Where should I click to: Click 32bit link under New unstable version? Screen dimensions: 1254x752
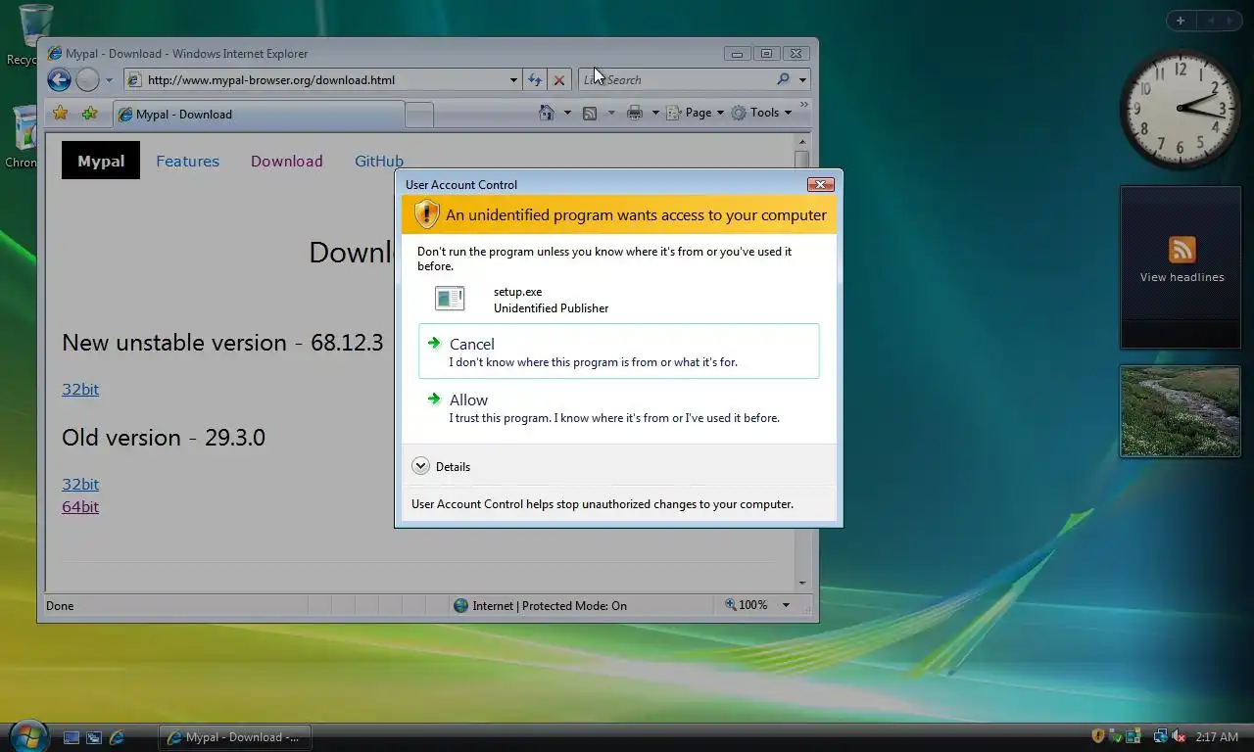coord(80,389)
